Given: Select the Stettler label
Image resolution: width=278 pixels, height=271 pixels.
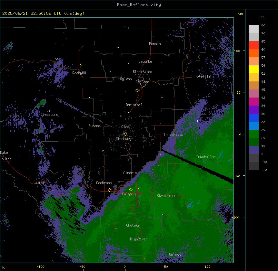Looking at the screenshot, I should pyautogui.click(x=204, y=76).
